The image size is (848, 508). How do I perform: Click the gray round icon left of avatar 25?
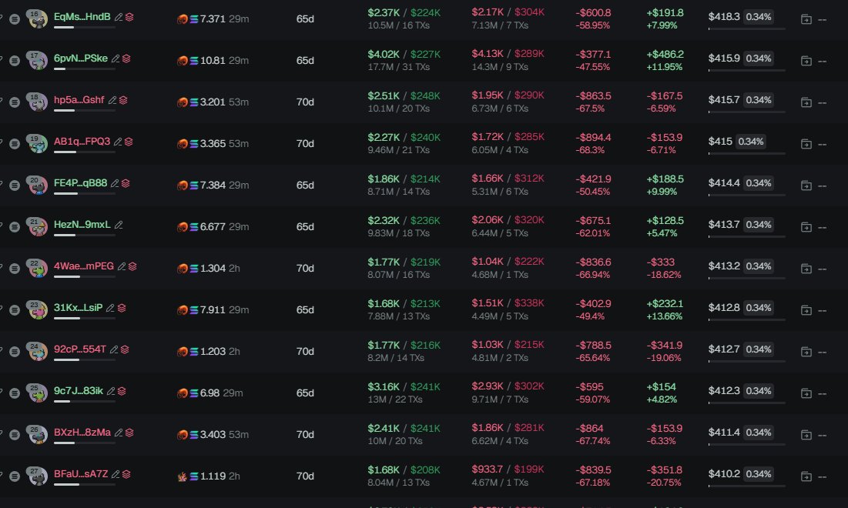point(15,393)
